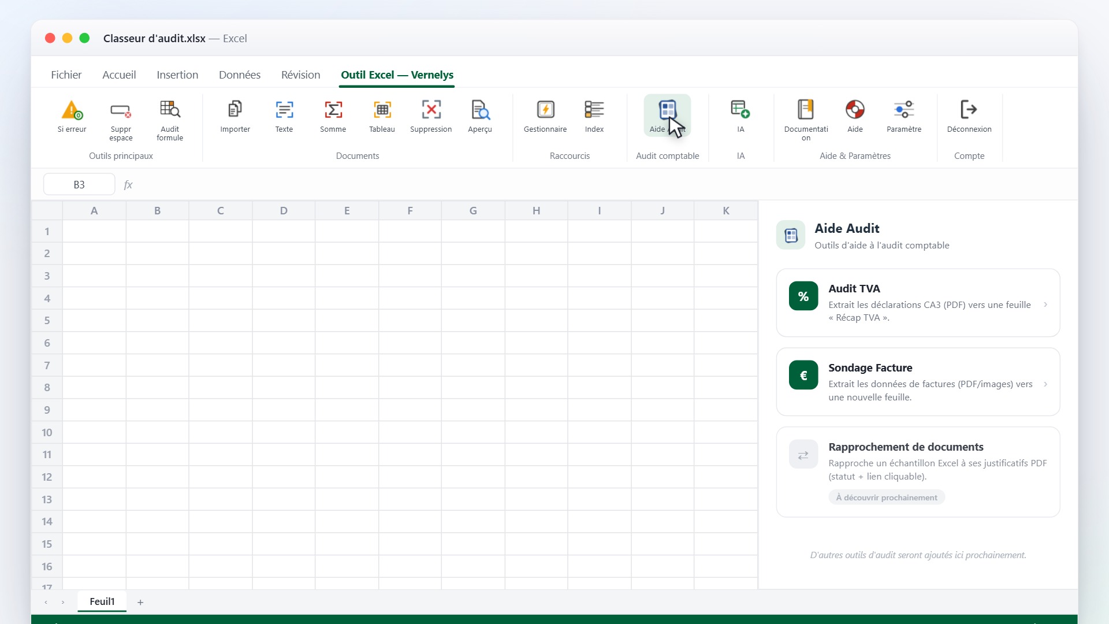Click the fx insert function icon
1109x624 pixels.
pos(128,185)
